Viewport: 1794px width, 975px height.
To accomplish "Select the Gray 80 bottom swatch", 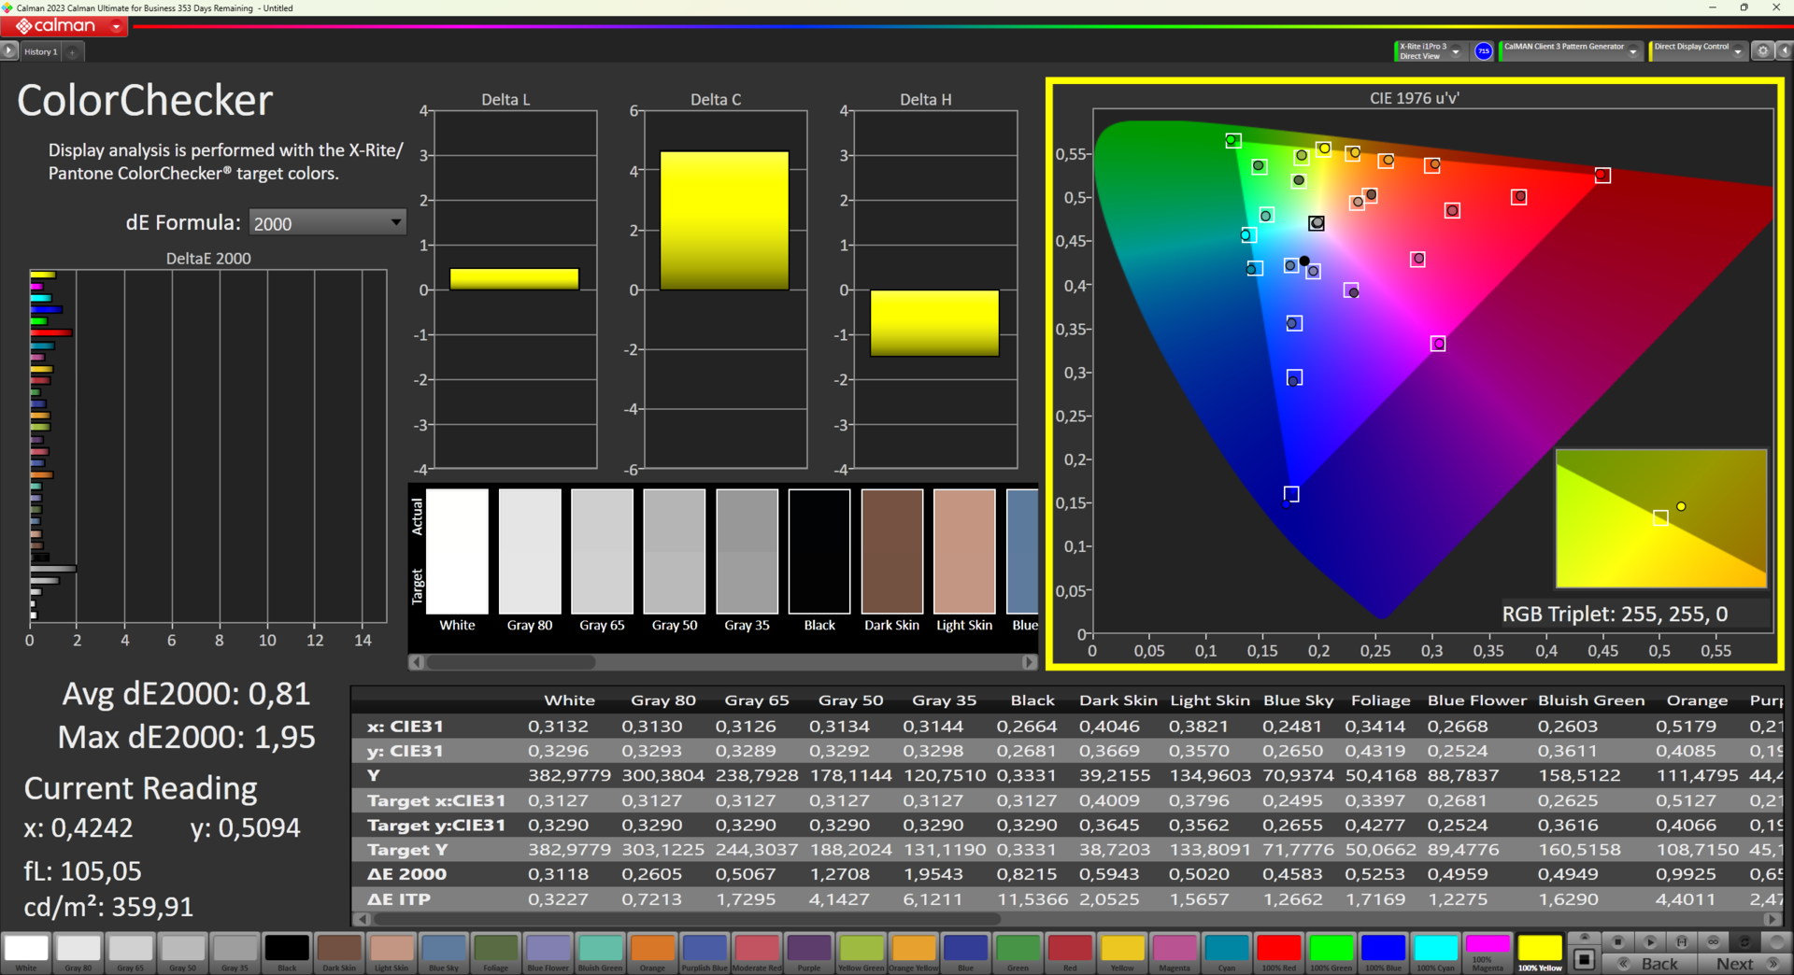I will click(78, 953).
